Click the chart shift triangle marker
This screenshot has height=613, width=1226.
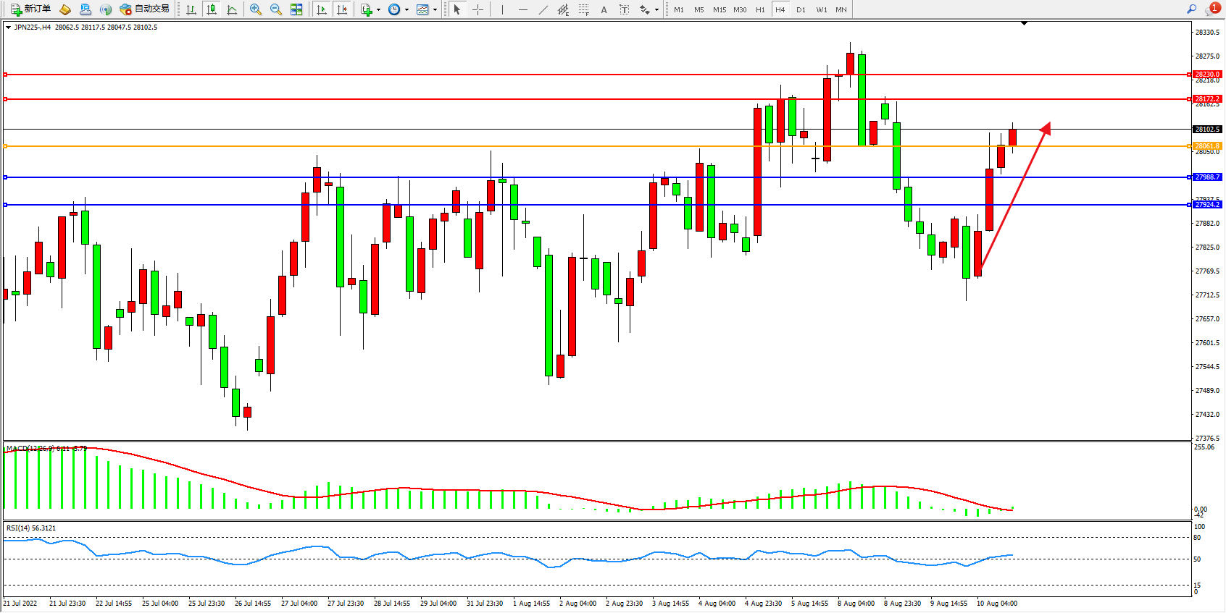pos(1024,24)
